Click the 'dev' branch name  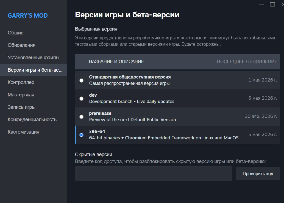click(x=93, y=95)
